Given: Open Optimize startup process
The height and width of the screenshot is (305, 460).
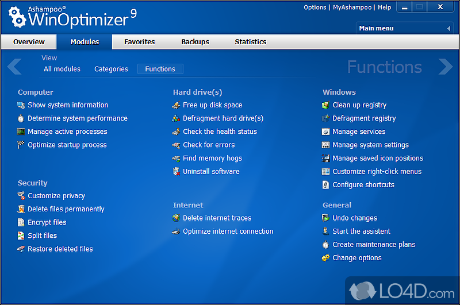Looking at the screenshot, I should (67, 145).
